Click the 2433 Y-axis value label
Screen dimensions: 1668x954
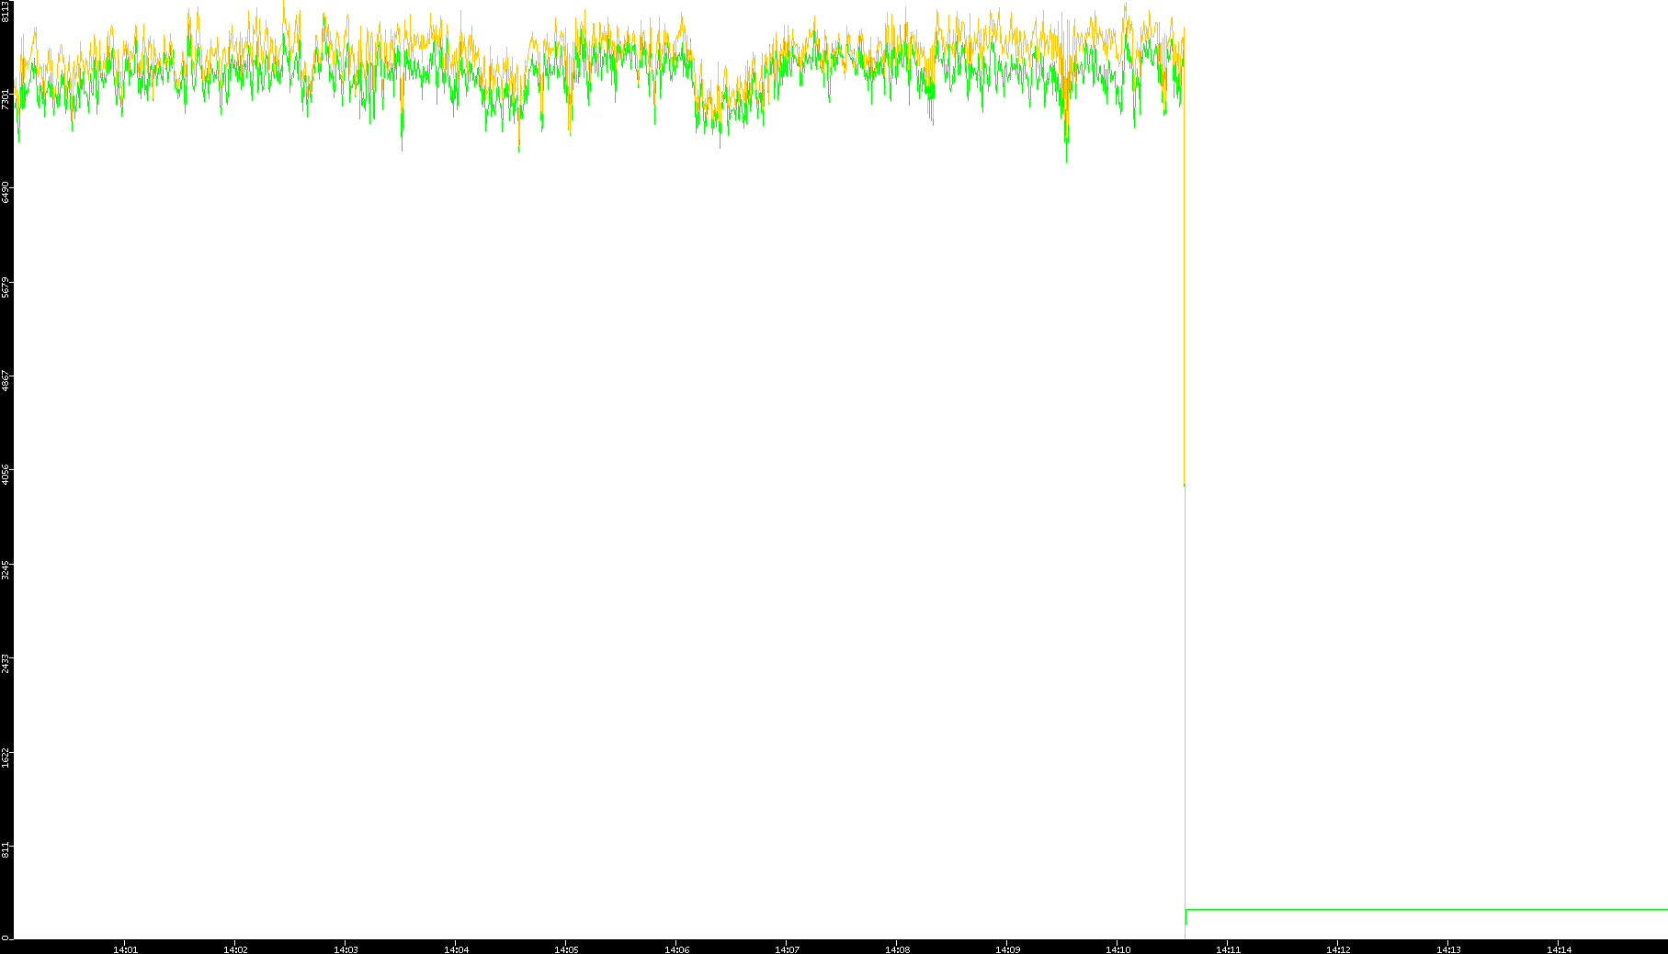6,661
